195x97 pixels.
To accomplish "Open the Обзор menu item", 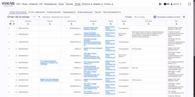I will click(24, 4).
